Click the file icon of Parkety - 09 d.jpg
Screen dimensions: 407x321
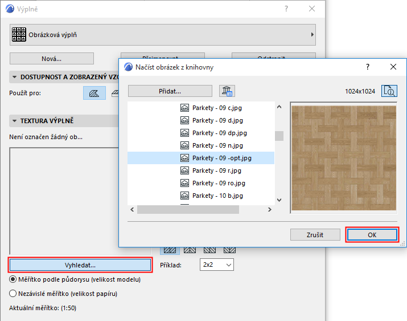pyautogui.click(x=184, y=120)
